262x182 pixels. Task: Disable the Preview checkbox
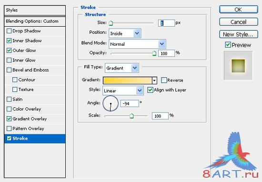pos(228,45)
